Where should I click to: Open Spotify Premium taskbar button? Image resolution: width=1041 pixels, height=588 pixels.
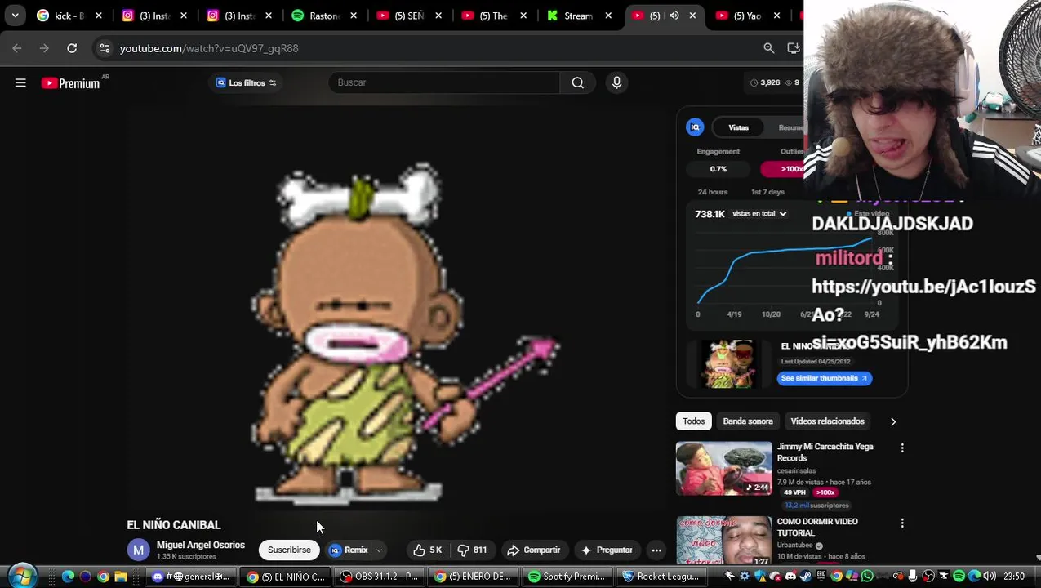point(566,577)
